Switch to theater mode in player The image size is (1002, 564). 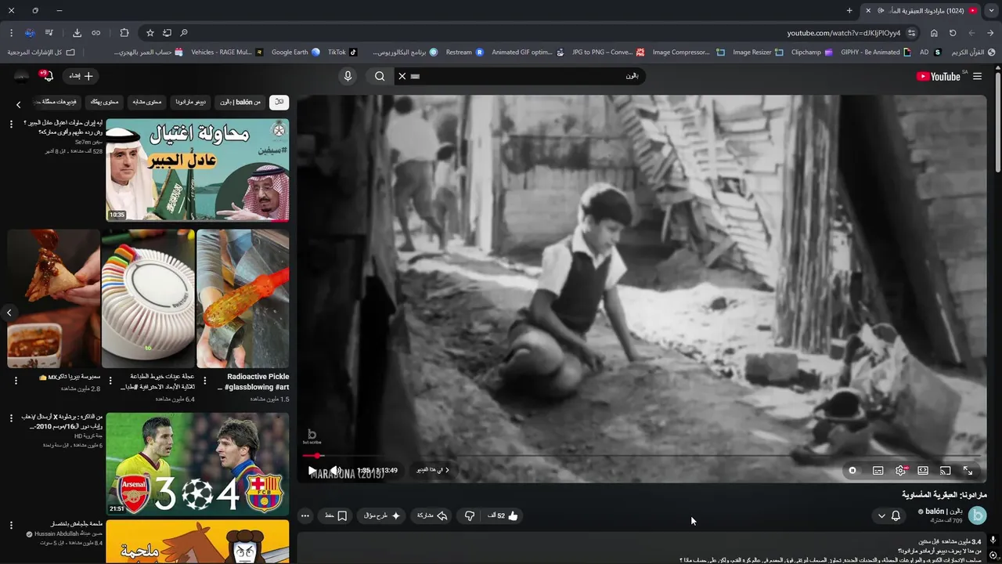[923, 471]
